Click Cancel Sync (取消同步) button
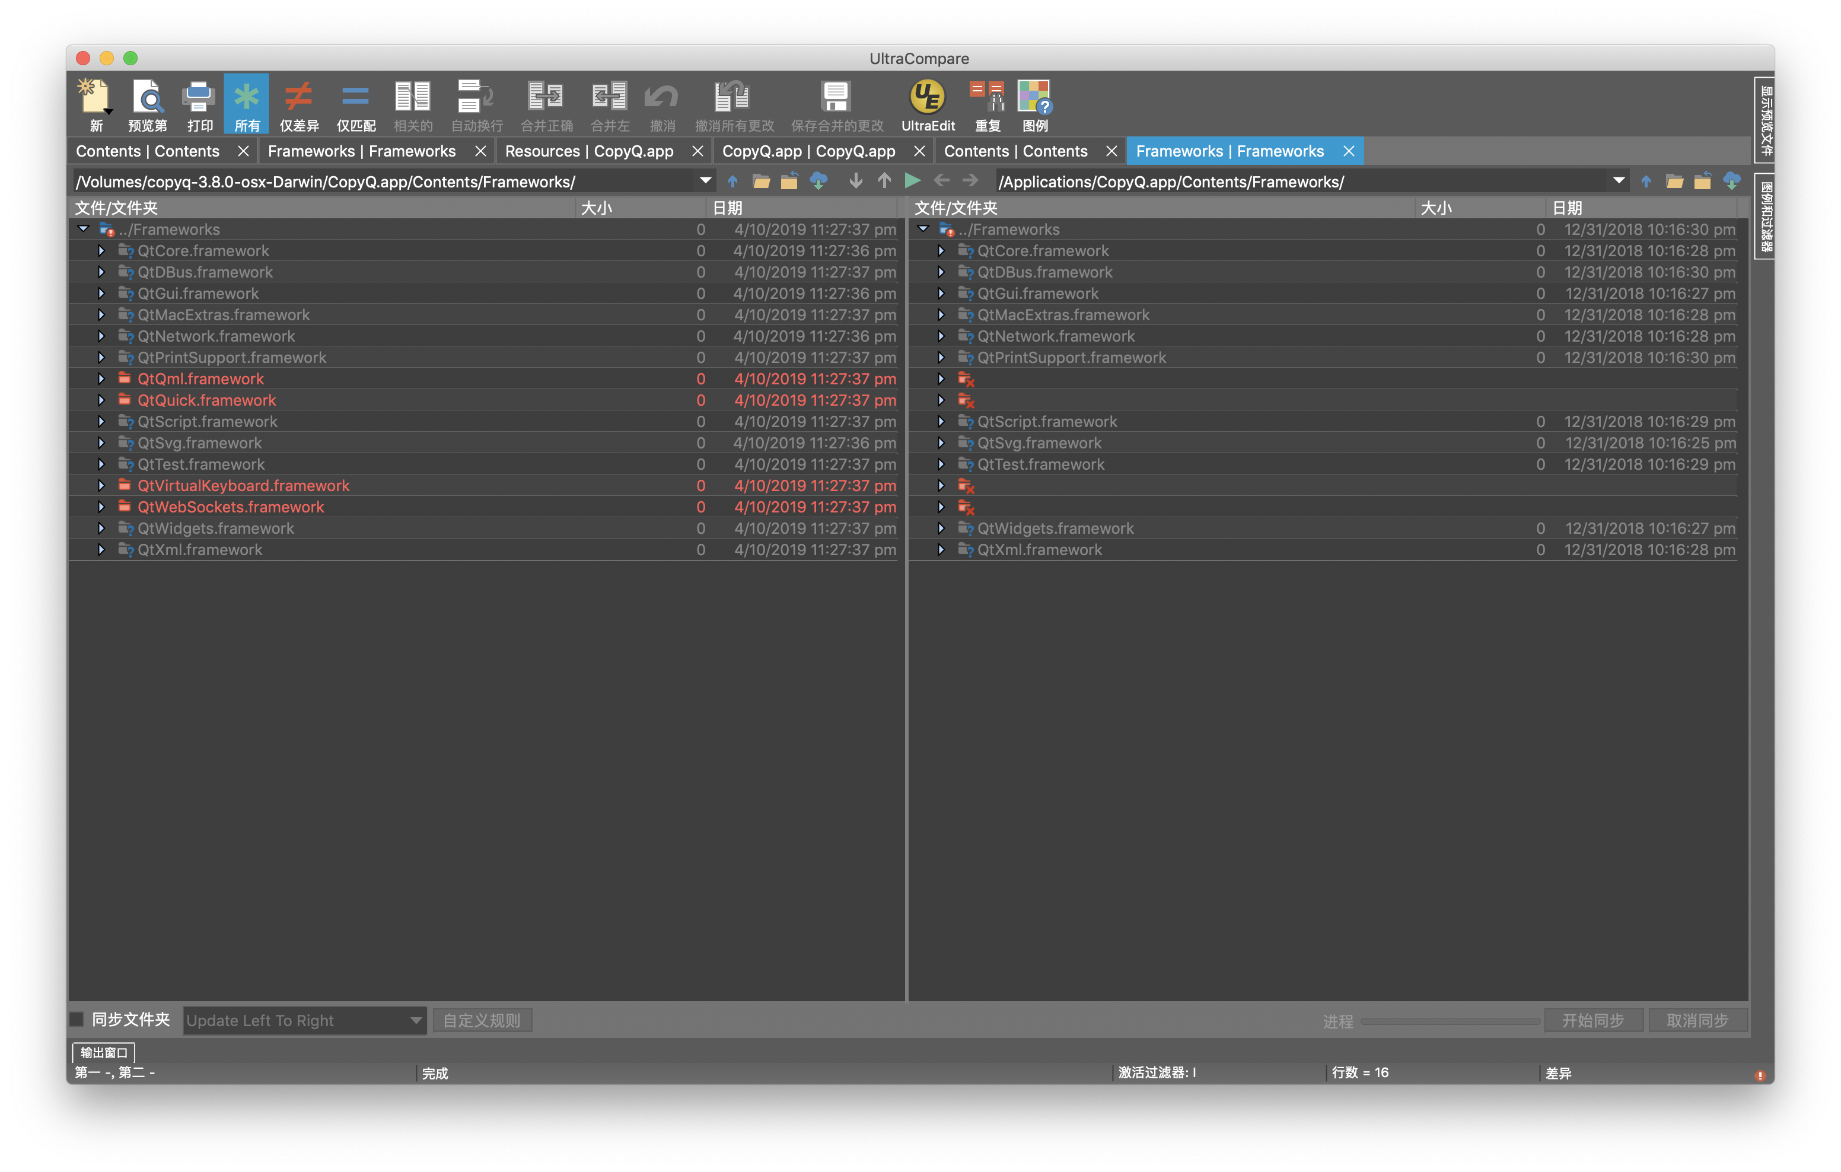This screenshot has width=1841, height=1172. coord(1697,1020)
